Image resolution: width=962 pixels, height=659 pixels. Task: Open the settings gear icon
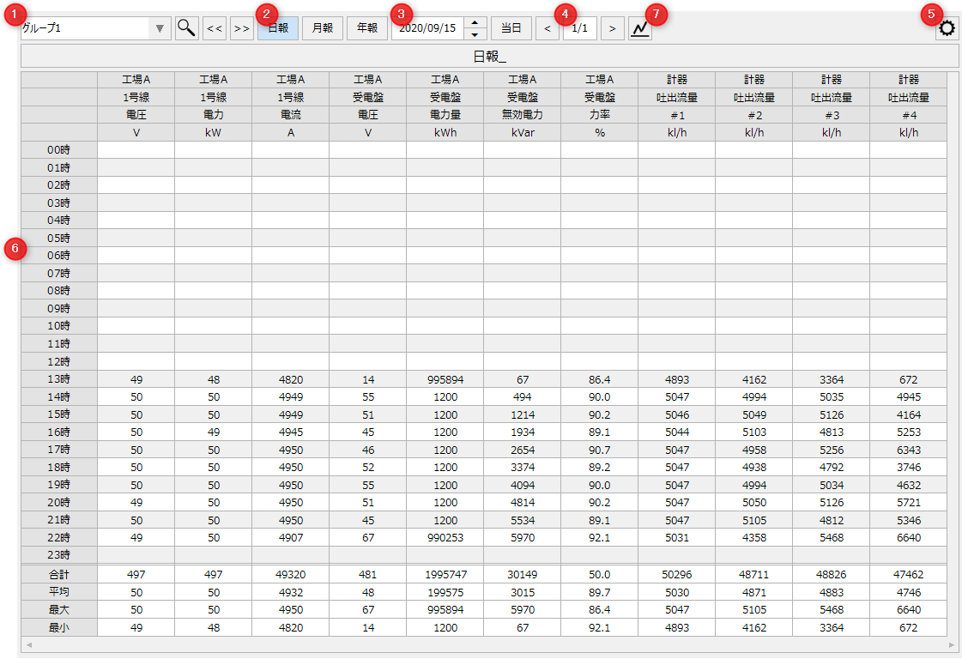point(946,27)
